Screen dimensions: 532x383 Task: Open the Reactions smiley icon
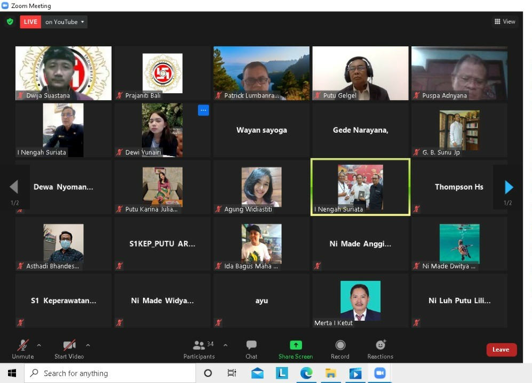click(380, 345)
